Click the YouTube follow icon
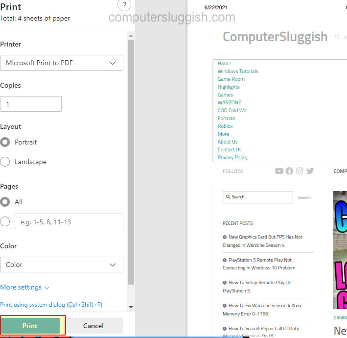This screenshot has height=338, width=347. tap(279, 171)
